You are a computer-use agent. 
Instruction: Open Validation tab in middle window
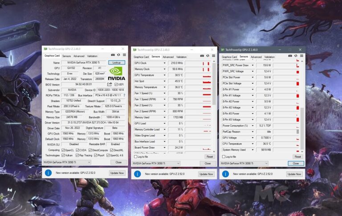[181, 57]
